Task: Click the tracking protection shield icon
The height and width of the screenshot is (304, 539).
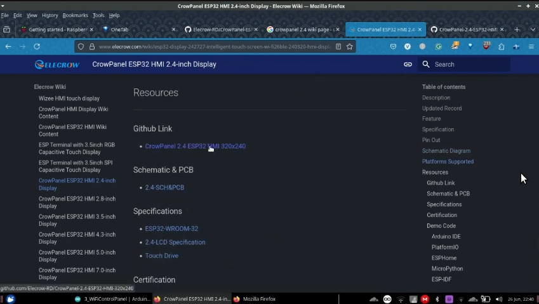Action: tap(81, 46)
